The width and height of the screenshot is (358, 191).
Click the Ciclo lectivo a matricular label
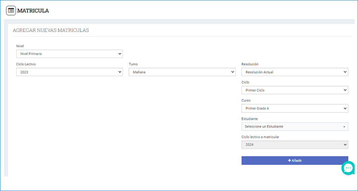[x=260, y=137]
